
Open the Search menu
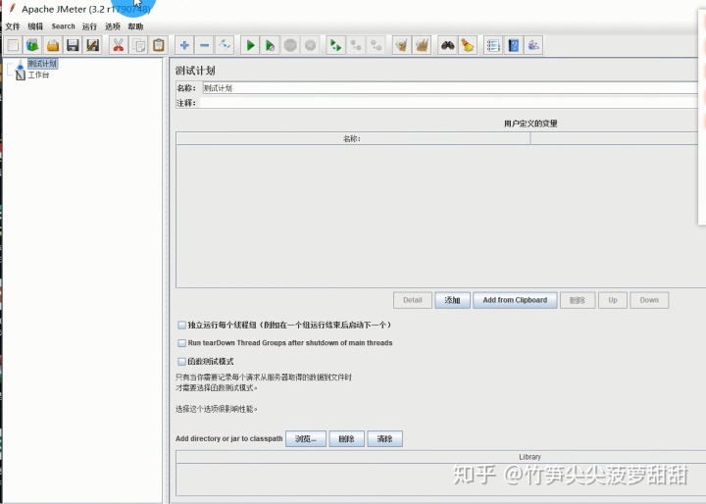(63, 26)
